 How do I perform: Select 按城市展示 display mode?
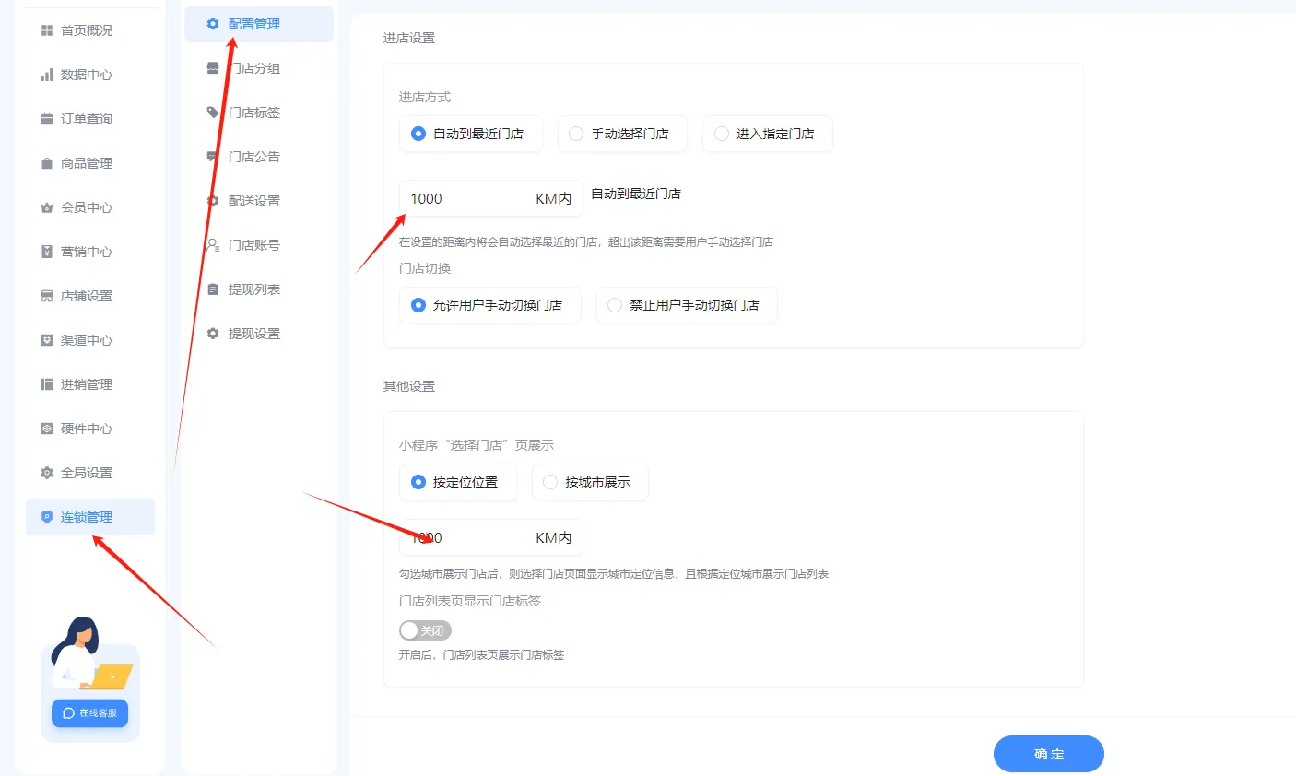590,482
